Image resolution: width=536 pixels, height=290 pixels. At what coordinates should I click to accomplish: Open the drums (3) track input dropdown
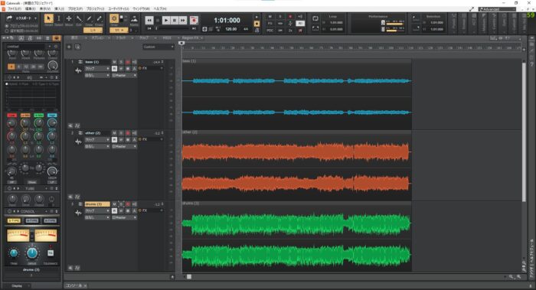click(x=97, y=217)
